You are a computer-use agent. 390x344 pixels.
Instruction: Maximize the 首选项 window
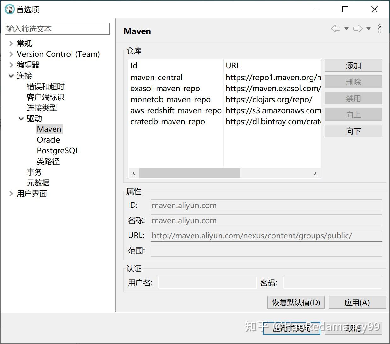(345, 9)
